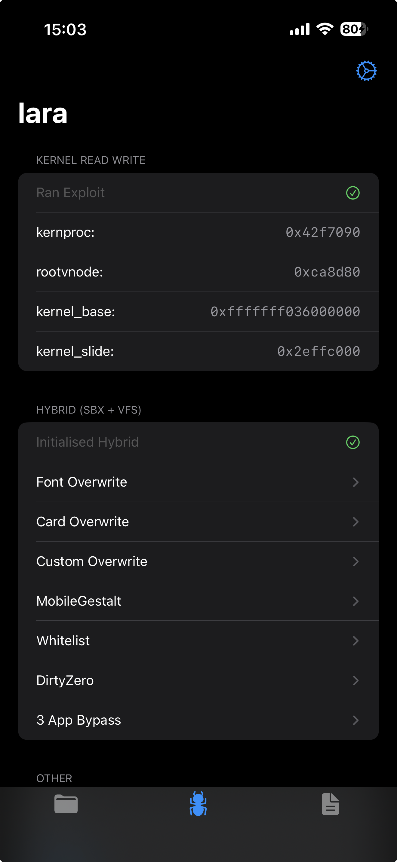397x862 pixels.
Task: Select the kernel_base address value
Action: [285, 312]
